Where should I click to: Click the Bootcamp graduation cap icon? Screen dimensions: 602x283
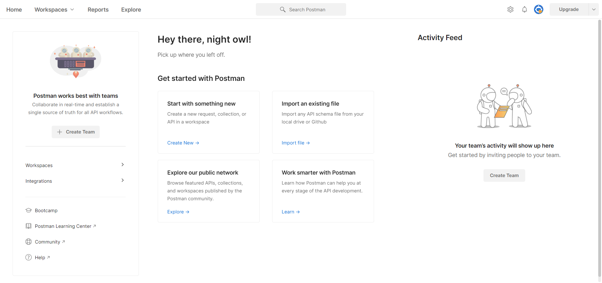click(x=29, y=210)
